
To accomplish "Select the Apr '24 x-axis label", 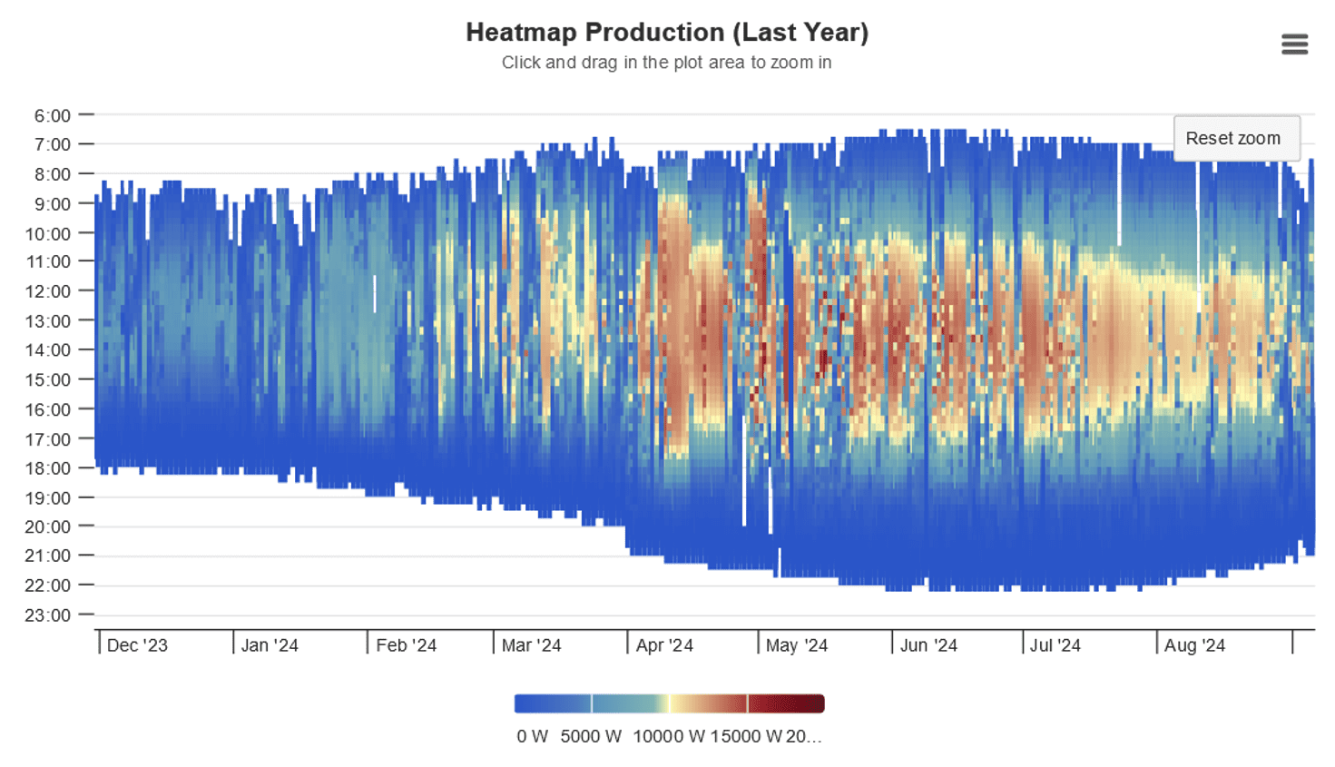I will (x=664, y=645).
